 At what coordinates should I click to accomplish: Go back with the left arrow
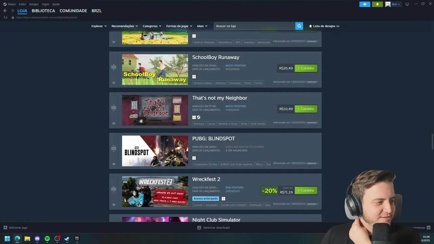click(5, 11)
